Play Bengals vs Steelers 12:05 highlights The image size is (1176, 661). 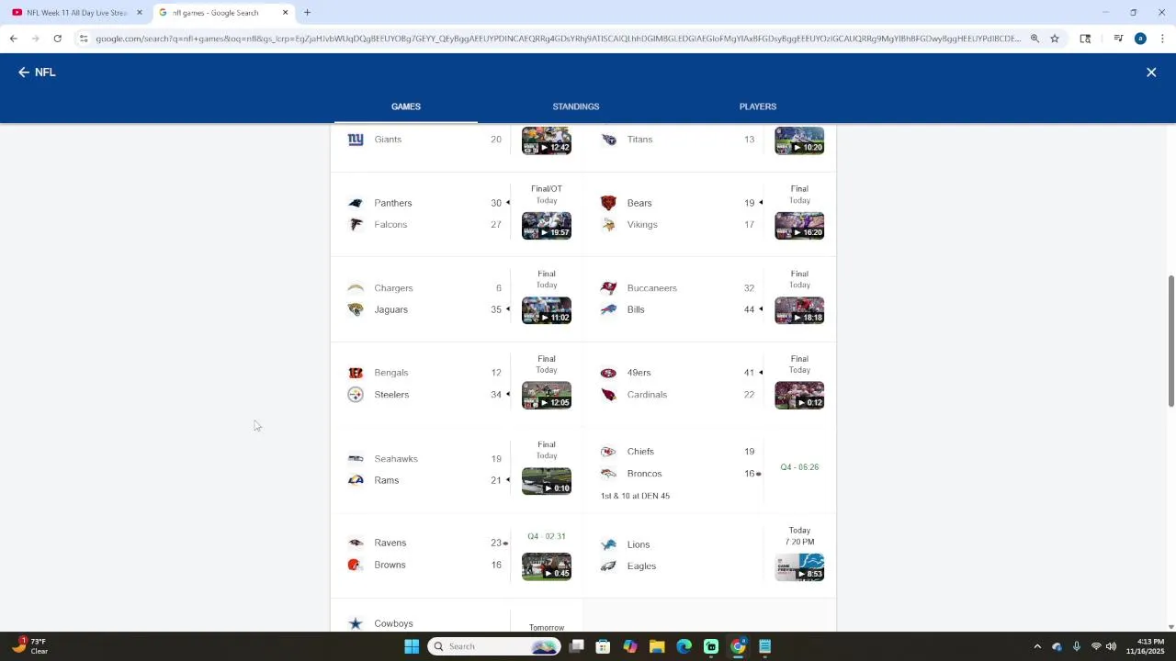pos(547,395)
